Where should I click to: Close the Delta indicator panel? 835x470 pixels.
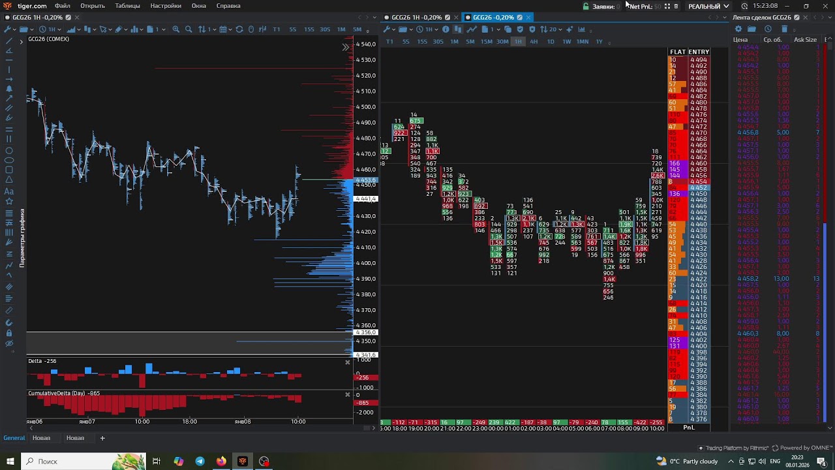pyautogui.click(x=348, y=362)
